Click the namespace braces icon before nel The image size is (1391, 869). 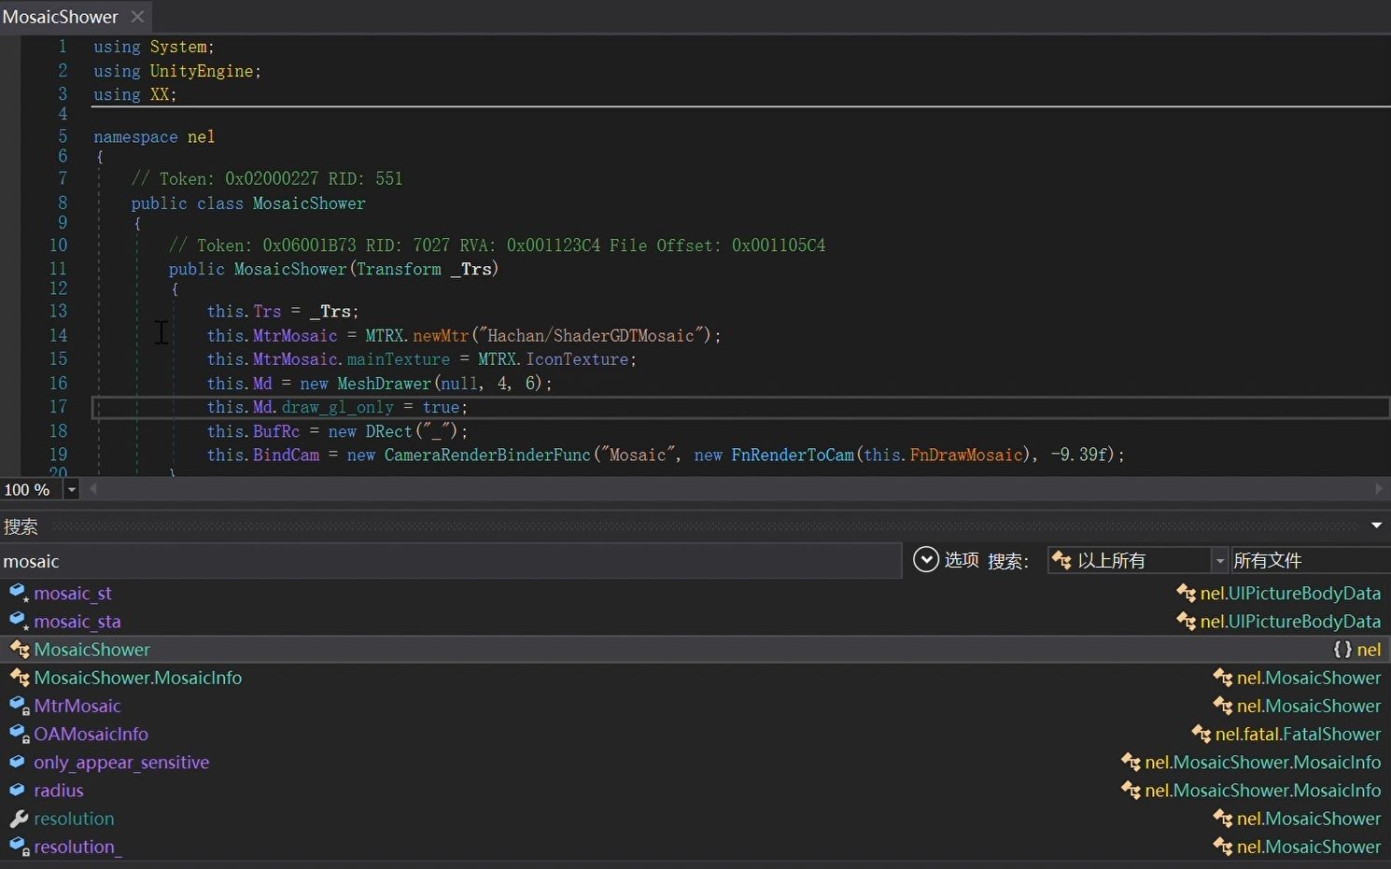pyautogui.click(x=1342, y=650)
